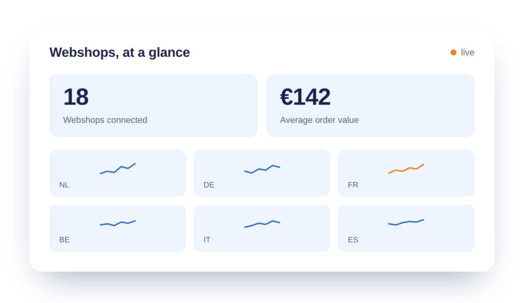
Task: Select the BE country label
Action: pyautogui.click(x=64, y=240)
